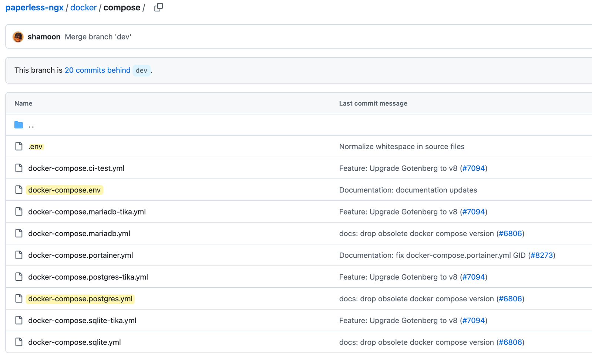
Task: Open docker-compose.postgres.yml file
Action: click(80, 298)
